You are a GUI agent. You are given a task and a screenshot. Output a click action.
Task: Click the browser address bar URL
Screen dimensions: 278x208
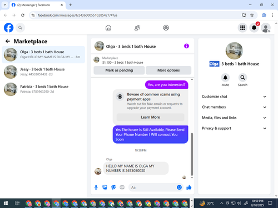click(77, 15)
